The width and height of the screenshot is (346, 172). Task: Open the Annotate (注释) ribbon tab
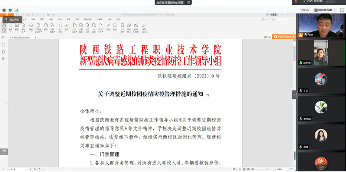25,19
